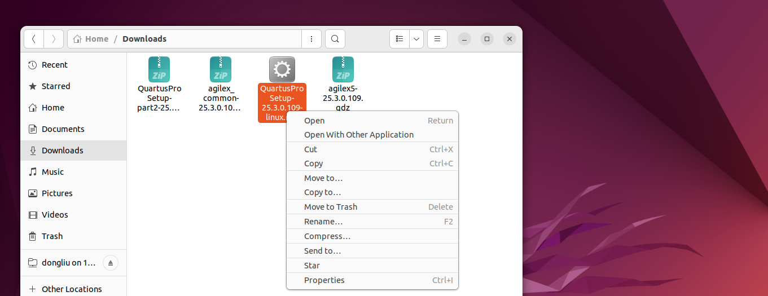Open Recent in the sidebar
The width and height of the screenshot is (768, 296).
tap(73, 65)
